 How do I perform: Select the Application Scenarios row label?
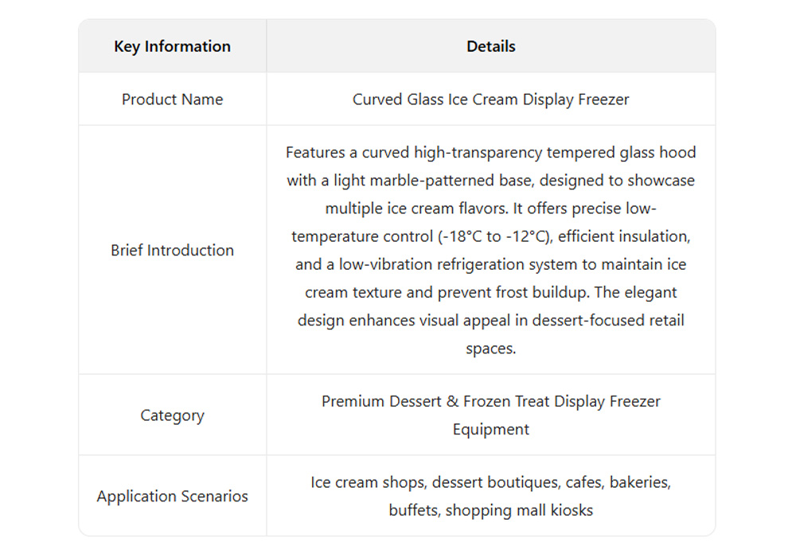coord(172,497)
